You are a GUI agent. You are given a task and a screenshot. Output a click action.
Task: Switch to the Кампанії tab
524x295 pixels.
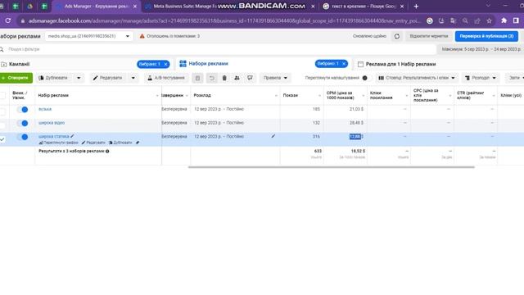pos(20,64)
